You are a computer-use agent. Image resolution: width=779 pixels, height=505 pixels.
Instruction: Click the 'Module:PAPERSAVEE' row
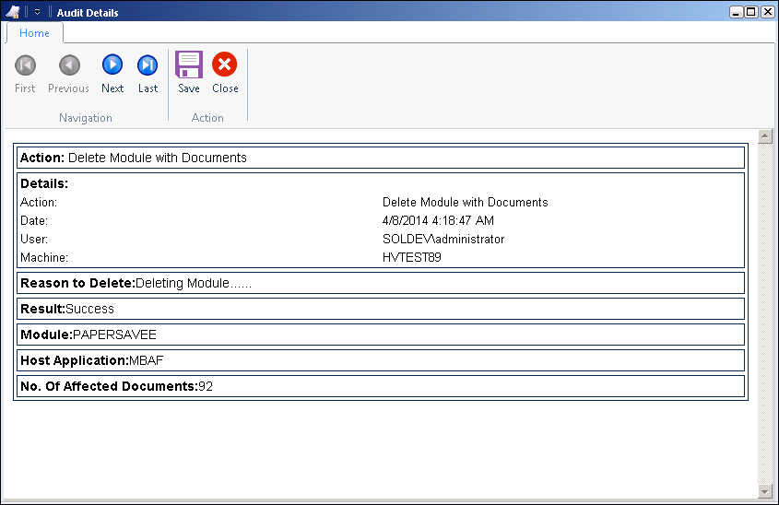(381, 335)
